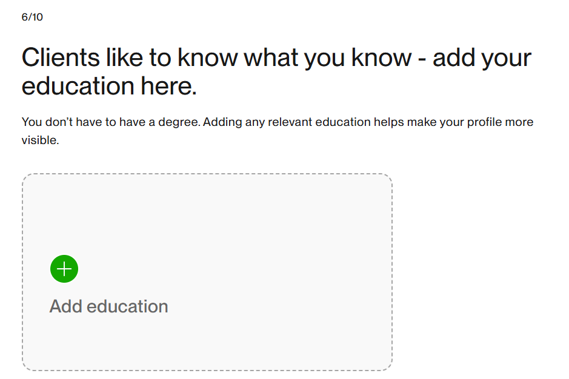Screen dimensions: 569x379
Task: Start adding education using the circular plus
Action: [x=64, y=269]
